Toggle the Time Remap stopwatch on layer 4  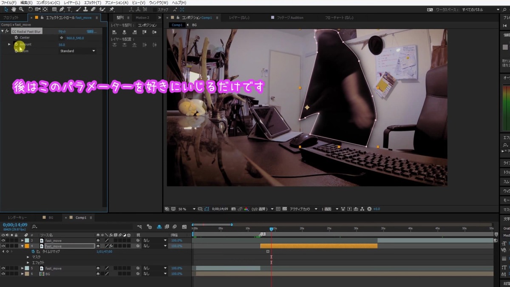(x=33, y=251)
